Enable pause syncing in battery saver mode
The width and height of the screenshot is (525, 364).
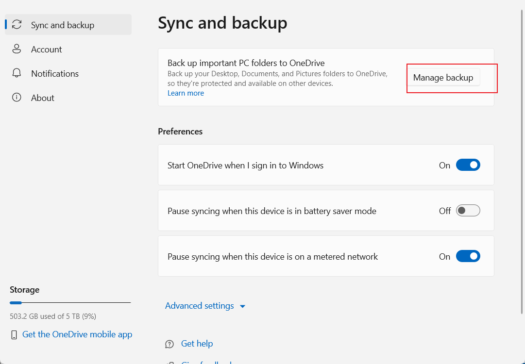pyautogui.click(x=468, y=211)
